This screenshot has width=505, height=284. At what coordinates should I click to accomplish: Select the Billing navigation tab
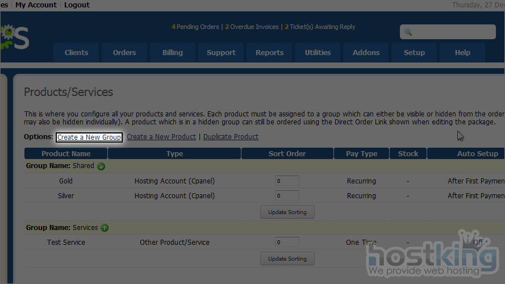pos(173,52)
